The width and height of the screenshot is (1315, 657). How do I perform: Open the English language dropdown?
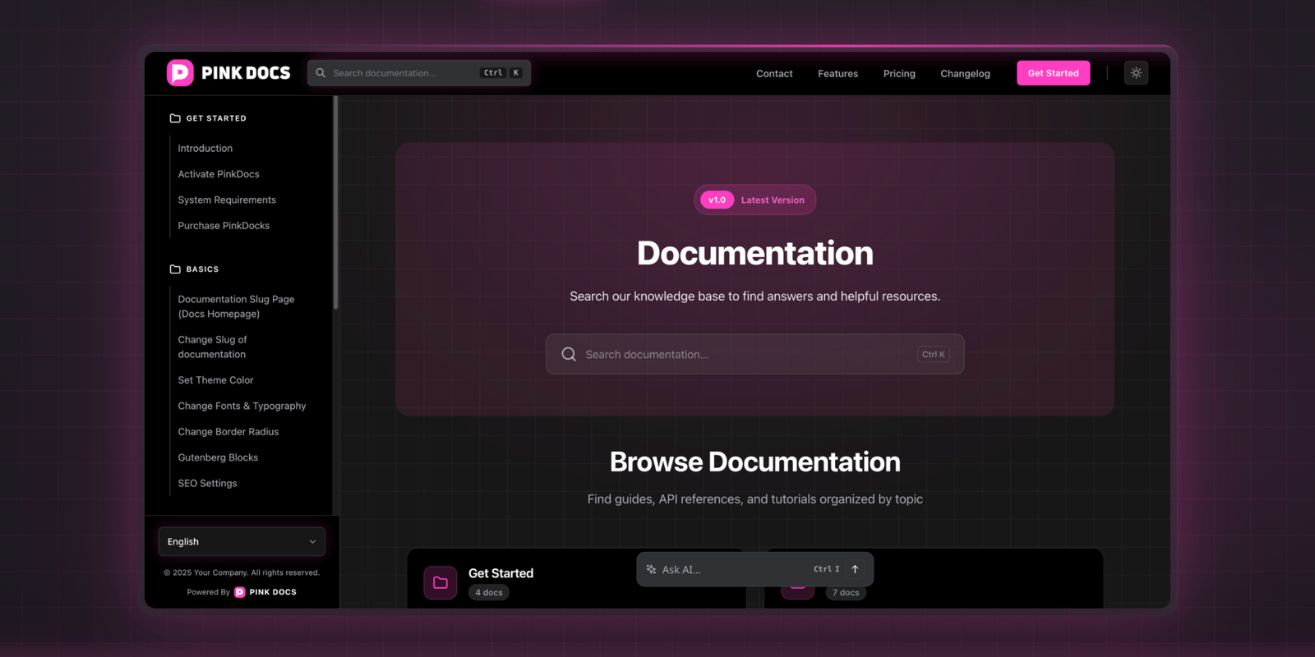pyautogui.click(x=242, y=542)
